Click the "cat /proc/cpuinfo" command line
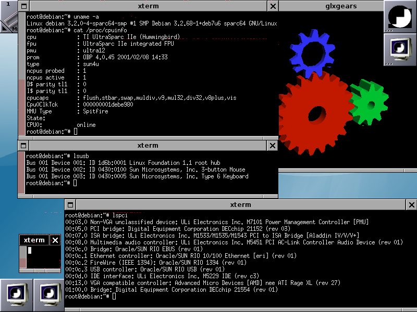Viewport: 417px width, 312px height. coord(77,30)
